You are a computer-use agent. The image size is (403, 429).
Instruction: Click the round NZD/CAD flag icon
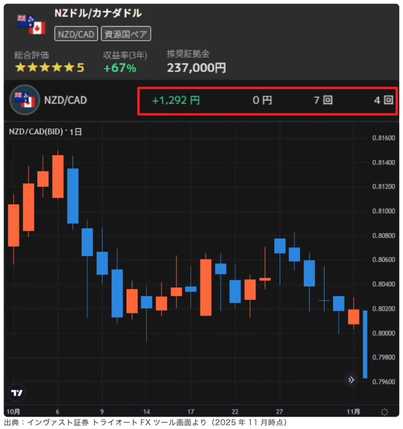point(24,100)
